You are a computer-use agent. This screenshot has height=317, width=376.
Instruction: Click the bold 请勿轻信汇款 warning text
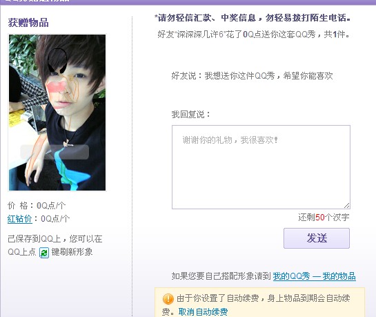(x=253, y=18)
